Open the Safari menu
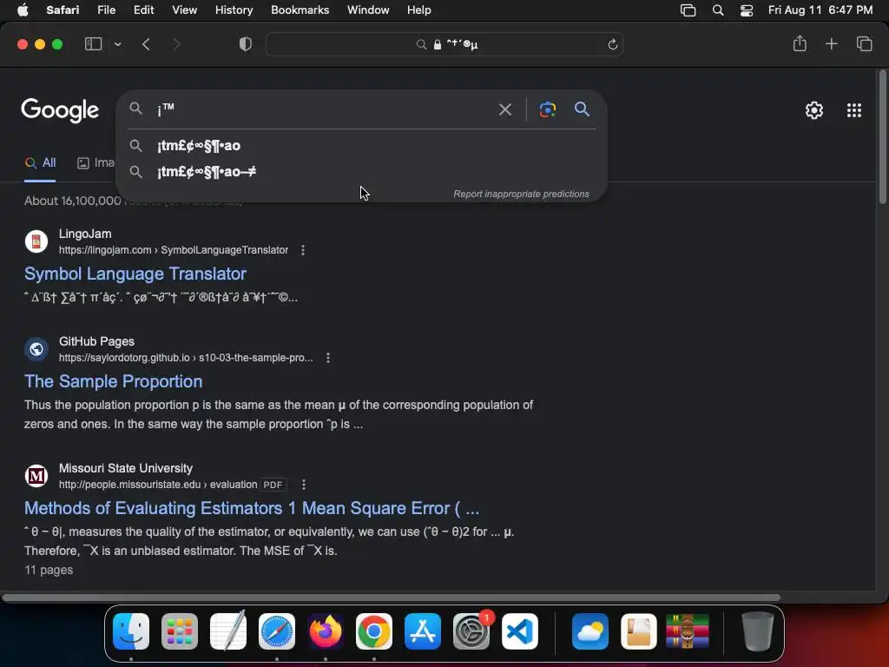This screenshot has height=667, width=889. [63, 10]
